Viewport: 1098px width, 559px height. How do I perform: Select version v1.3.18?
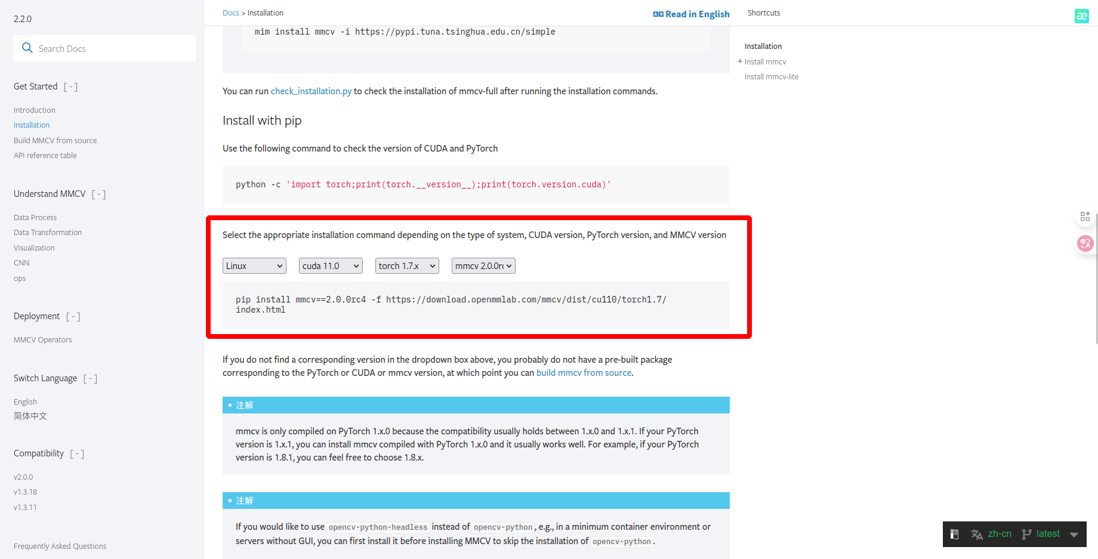coord(25,492)
